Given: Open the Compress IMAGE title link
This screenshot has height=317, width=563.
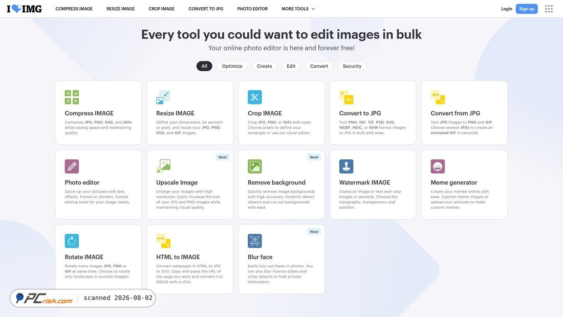Looking at the screenshot, I should click(x=89, y=113).
